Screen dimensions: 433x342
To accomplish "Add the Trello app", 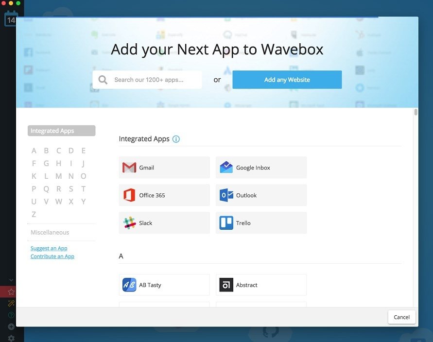I will coord(261,223).
